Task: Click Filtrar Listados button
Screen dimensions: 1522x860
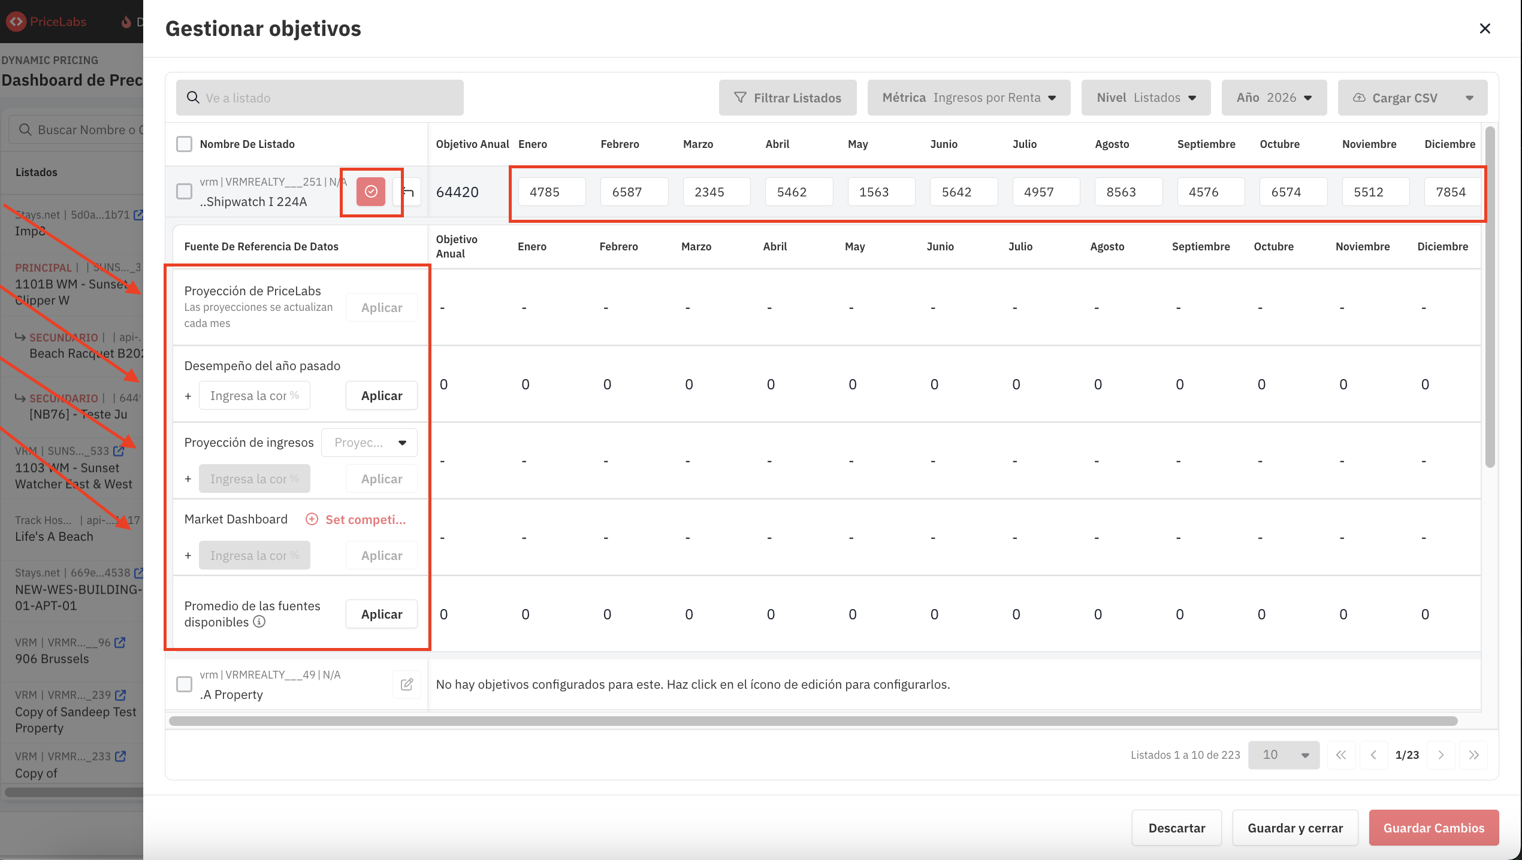Action: [x=787, y=98]
